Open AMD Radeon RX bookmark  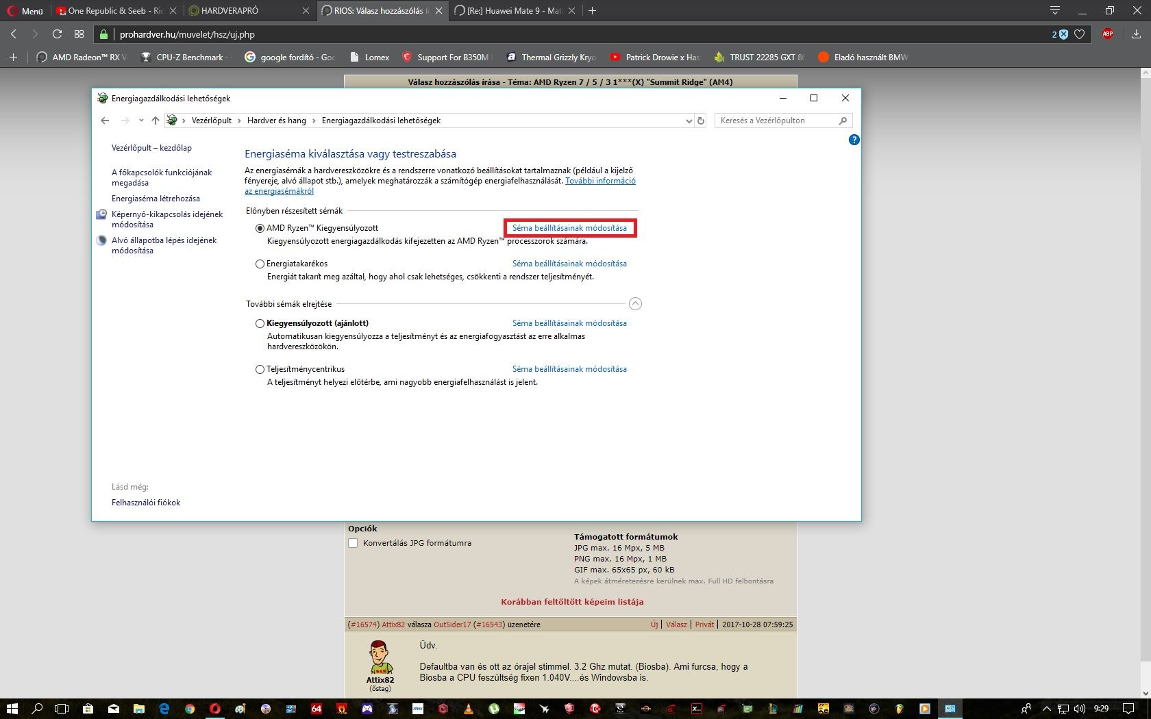click(x=82, y=58)
